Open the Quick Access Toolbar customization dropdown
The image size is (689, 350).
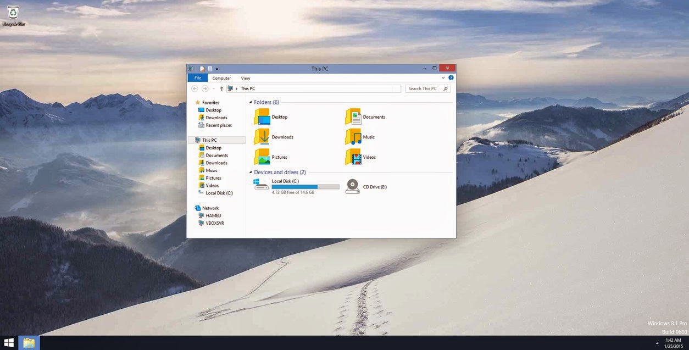click(216, 68)
